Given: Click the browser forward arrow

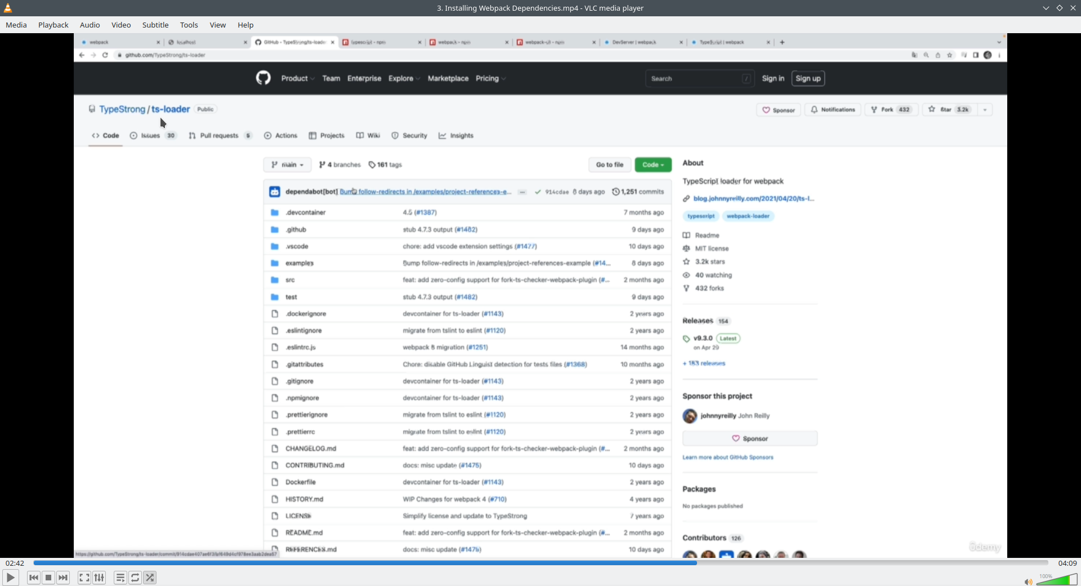Looking at the screenshot, I should 93,55.
